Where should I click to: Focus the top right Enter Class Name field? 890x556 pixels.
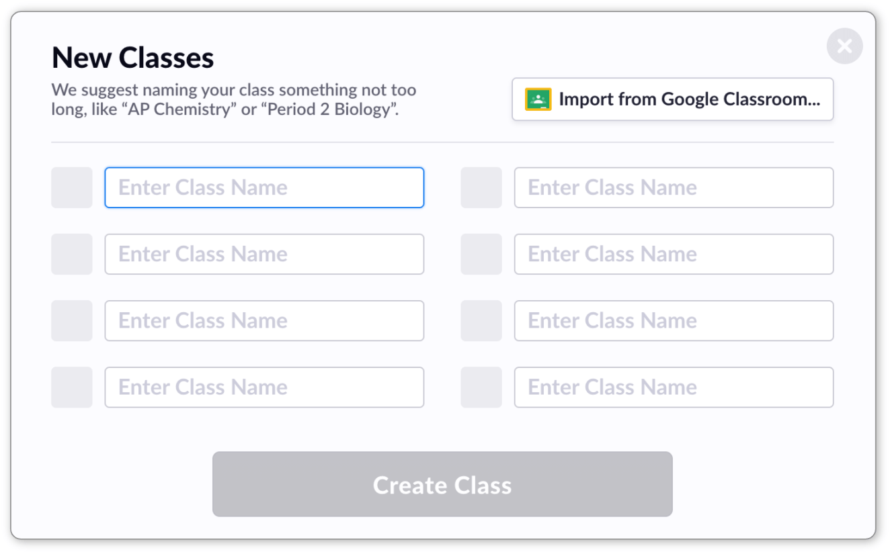click(x=674, y=187)
